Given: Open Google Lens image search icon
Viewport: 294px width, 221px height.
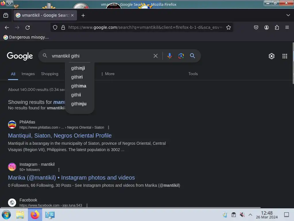Looking at the screenshot, I should tap(181, 56).
